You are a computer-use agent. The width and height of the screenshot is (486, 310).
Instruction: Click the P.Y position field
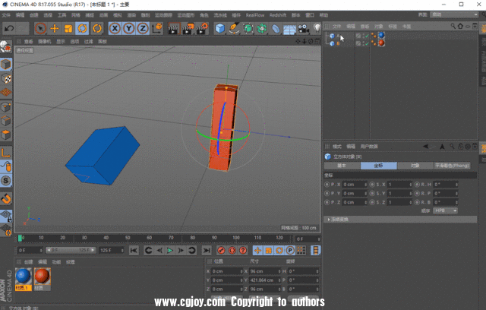pyautogui.click(x=355, y=194)
